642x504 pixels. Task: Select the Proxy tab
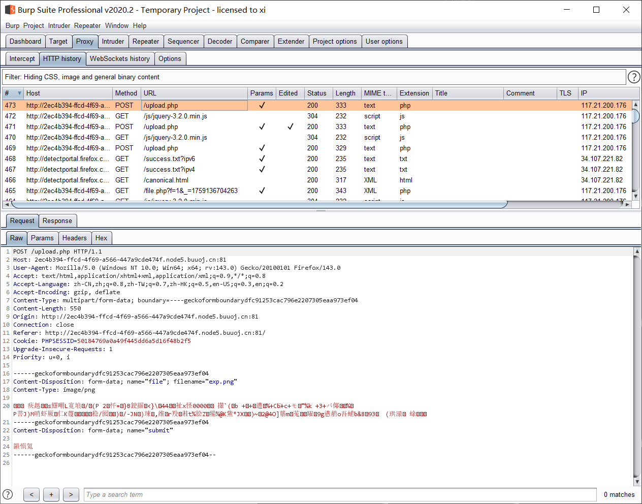tap(85, 42)
